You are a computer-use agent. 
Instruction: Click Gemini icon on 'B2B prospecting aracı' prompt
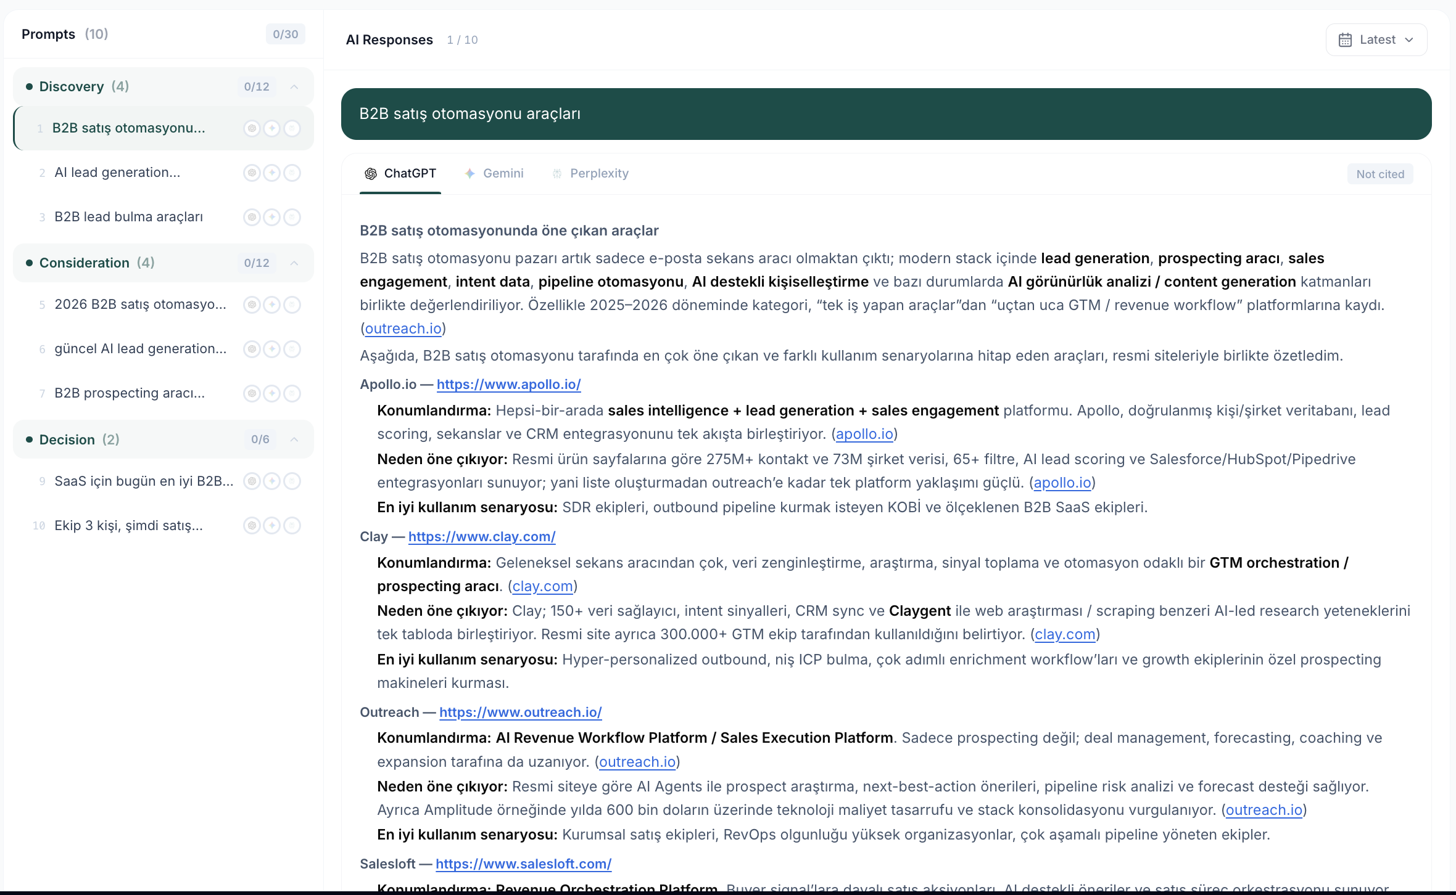click(x=271, y=393)
